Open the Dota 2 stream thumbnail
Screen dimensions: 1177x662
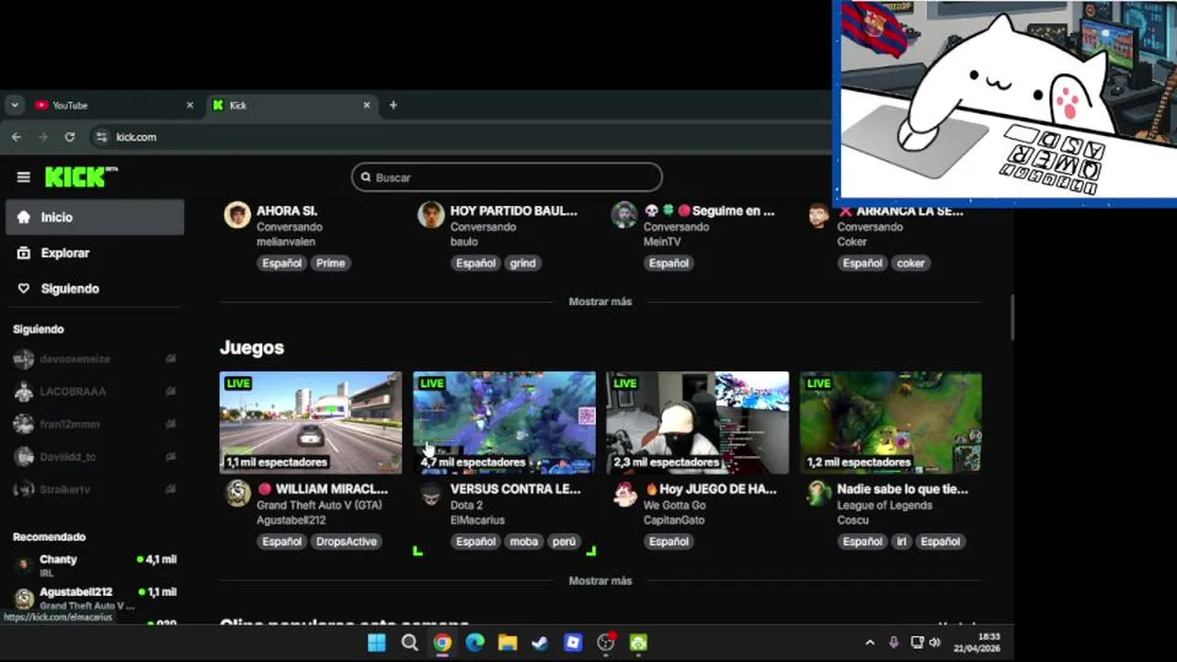[504, 423]
